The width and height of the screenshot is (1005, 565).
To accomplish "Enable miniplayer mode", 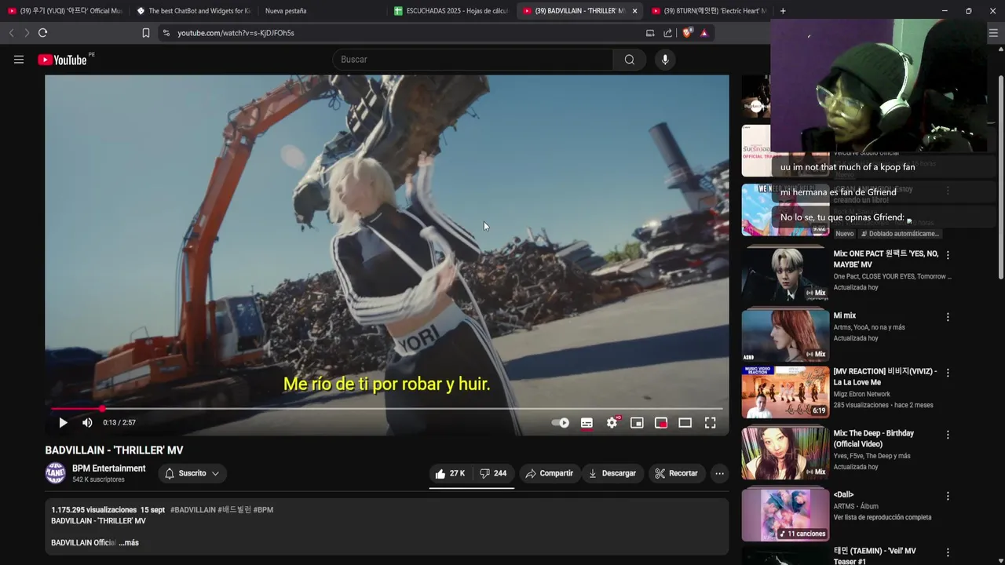I will (637, 423).
